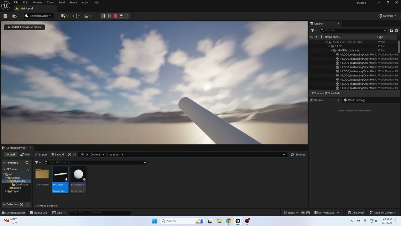Click the Outliner search field
This screenshot has width=401, height=226.
(x=353, y=30)
